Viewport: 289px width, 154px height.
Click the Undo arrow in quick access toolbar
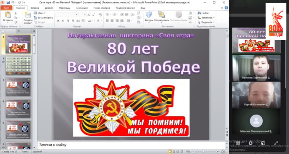click(13, 3)
